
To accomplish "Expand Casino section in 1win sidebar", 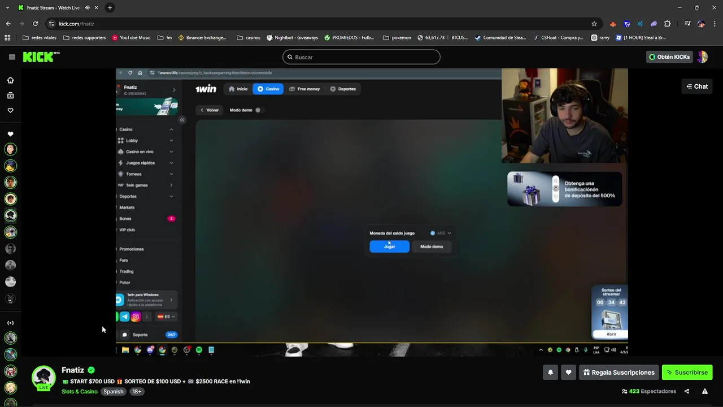I will (171, 129).
